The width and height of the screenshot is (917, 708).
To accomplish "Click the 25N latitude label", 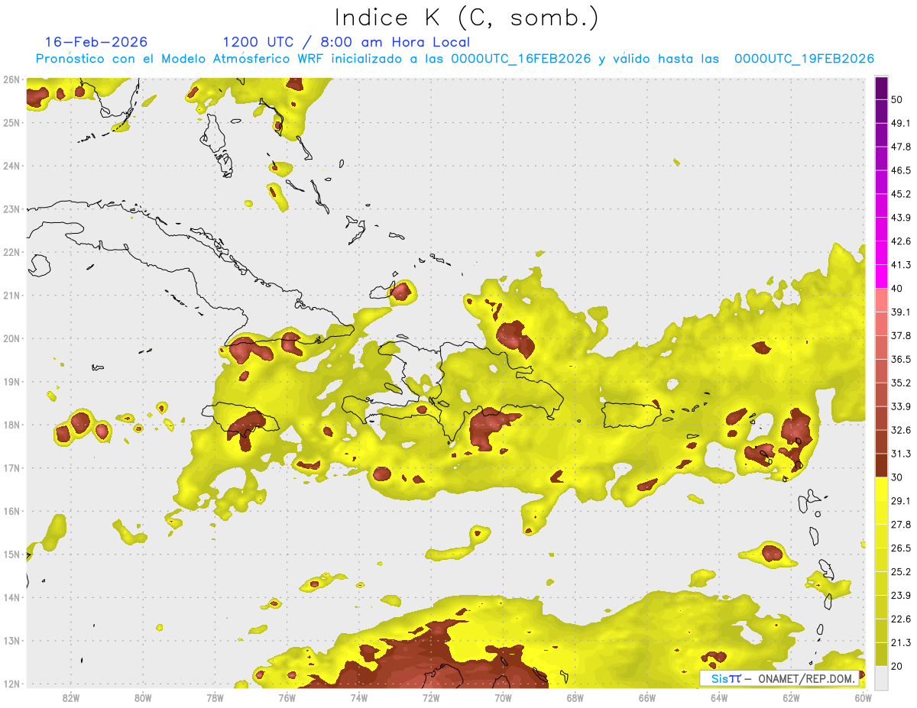I will (11, 122).
